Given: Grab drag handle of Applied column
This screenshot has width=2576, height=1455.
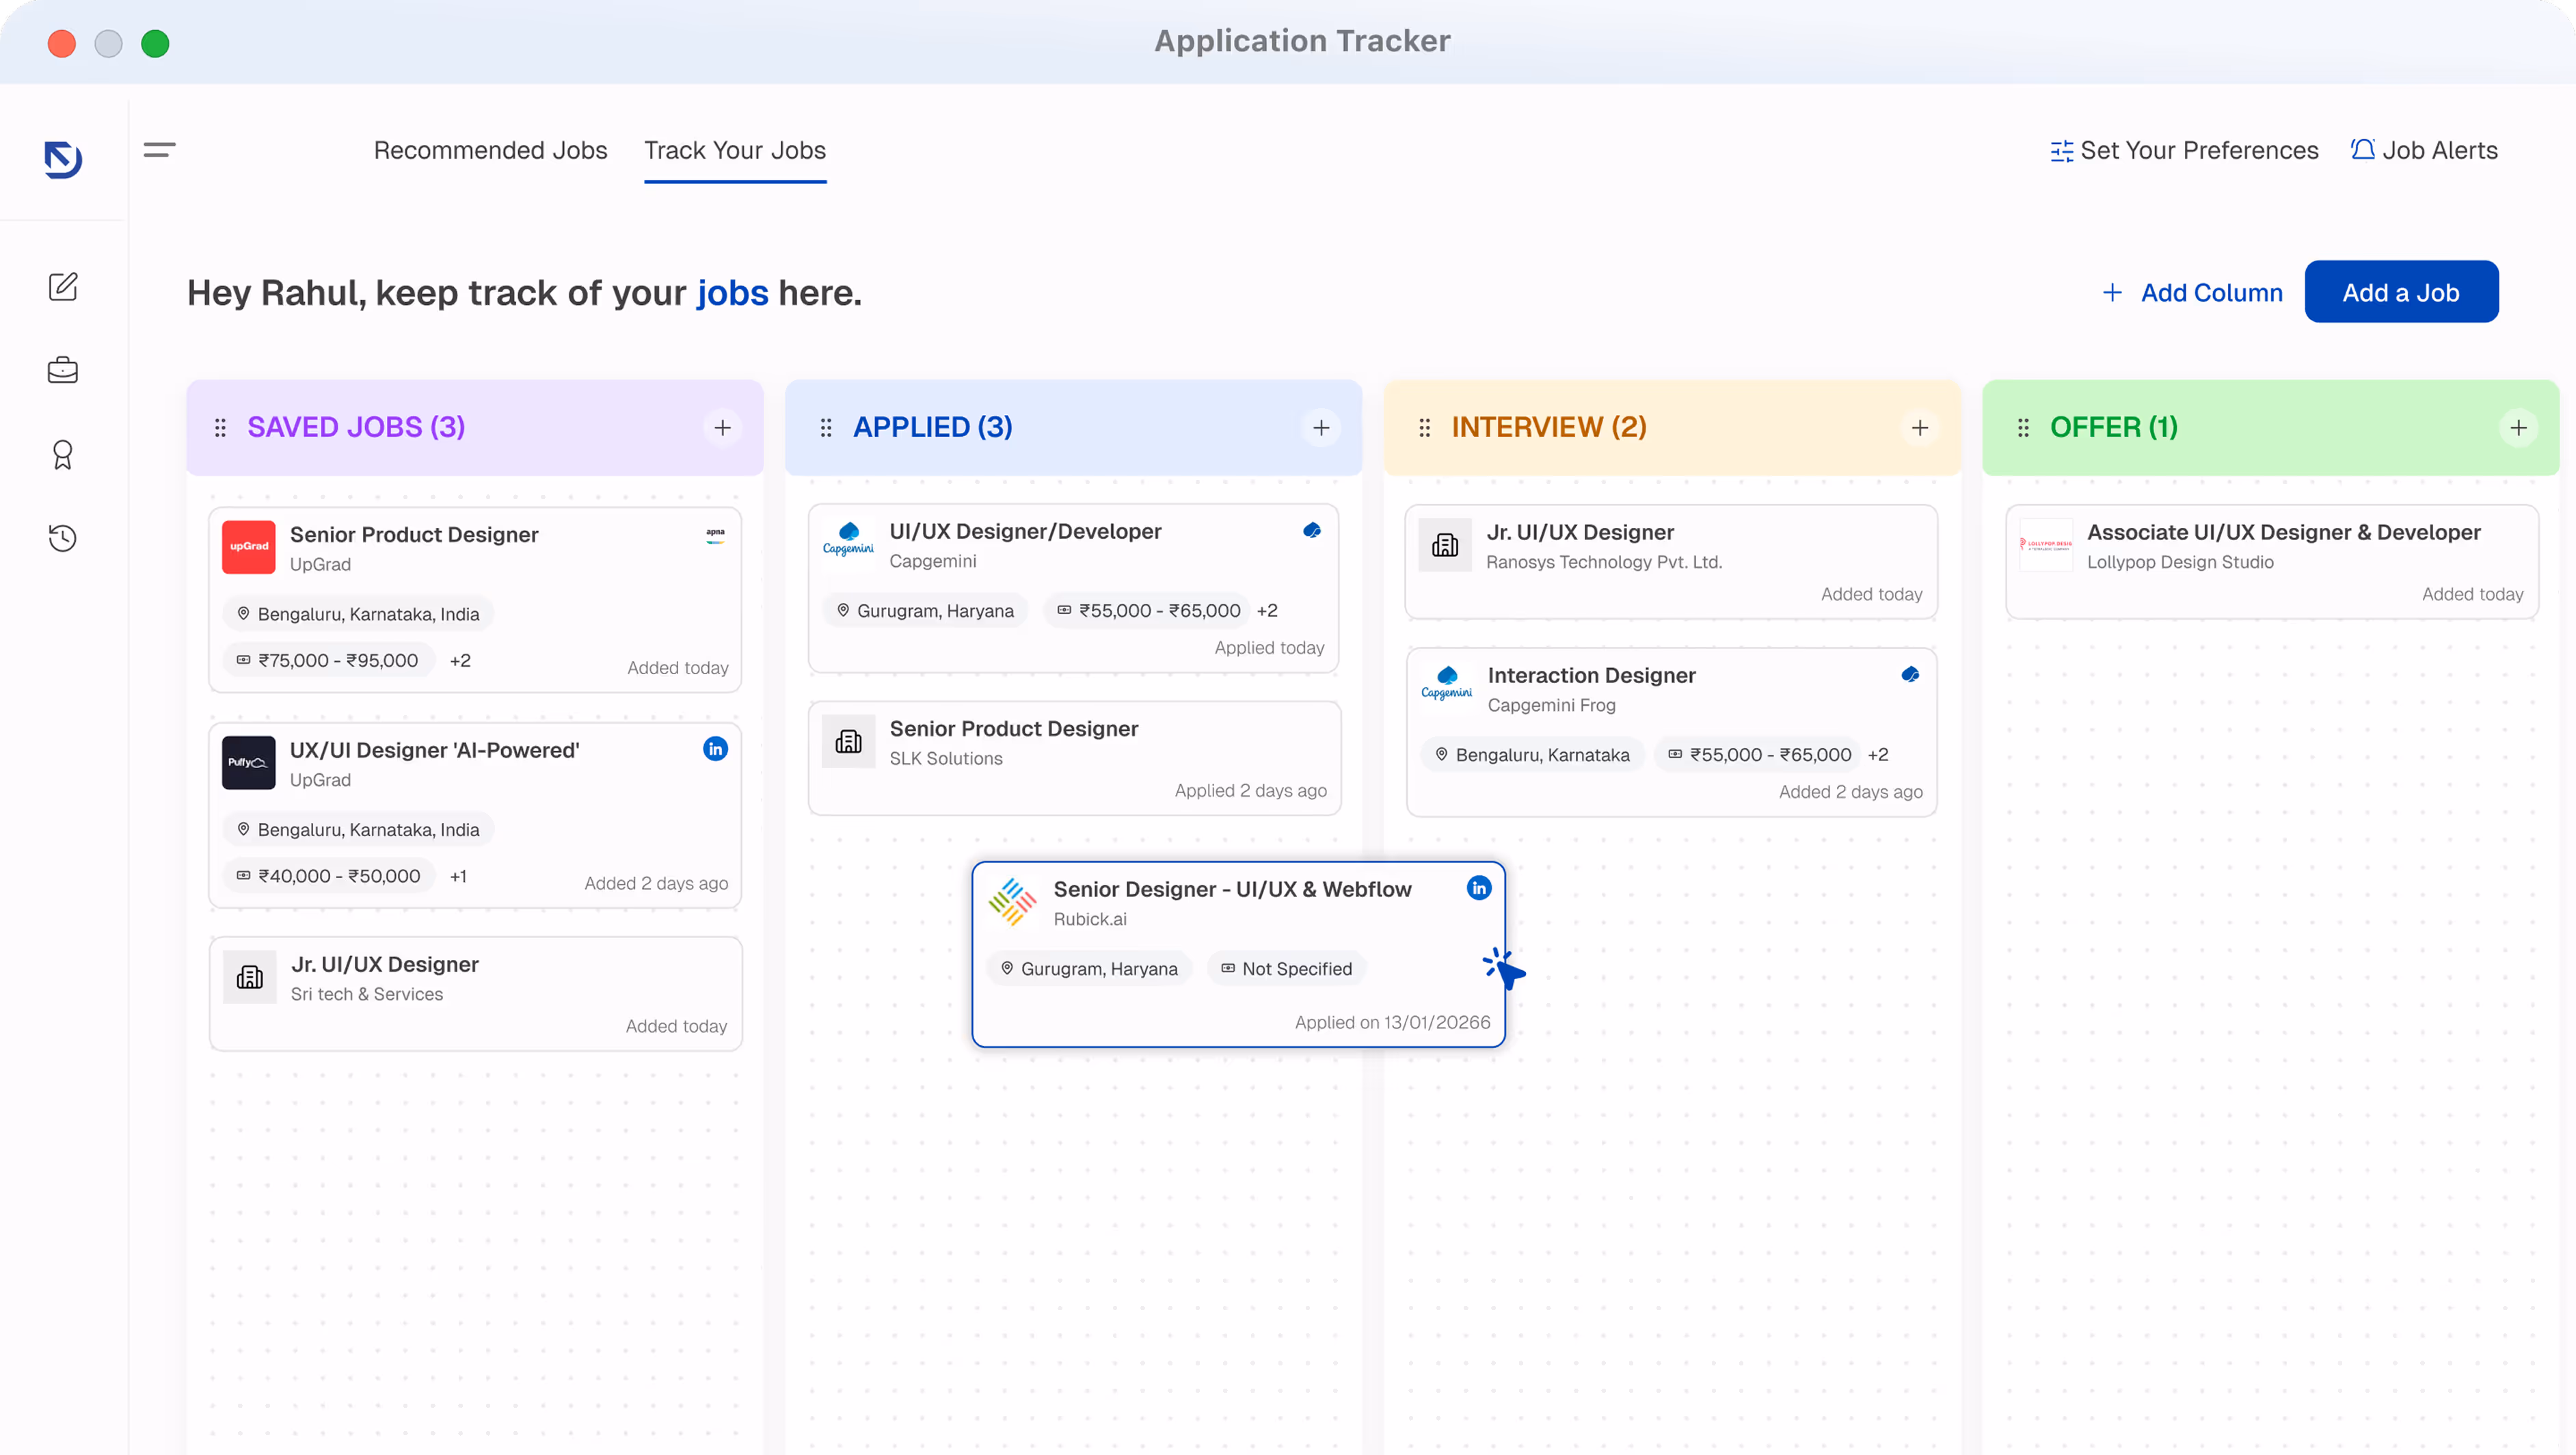Looking at the screenshot, I should click(x=826, y=428).
